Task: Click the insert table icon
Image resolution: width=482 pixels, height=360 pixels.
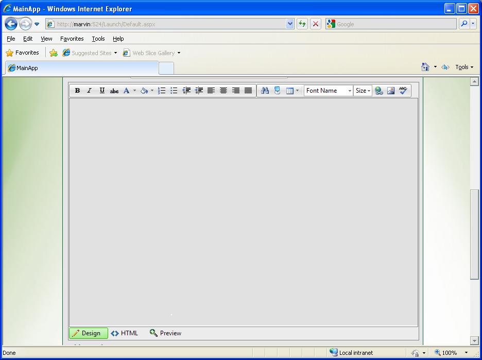Action: [290, 91]
